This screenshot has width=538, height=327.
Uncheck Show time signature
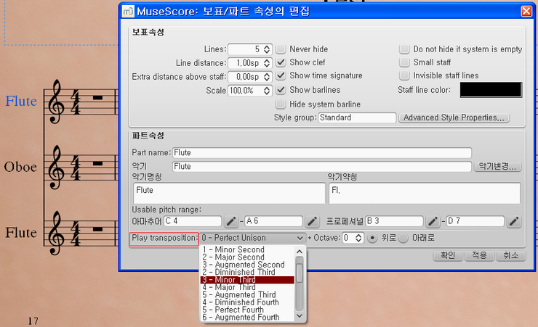tap(281, 75)
